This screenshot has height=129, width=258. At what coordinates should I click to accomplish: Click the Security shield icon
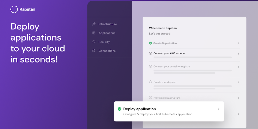tap(94, 42)
